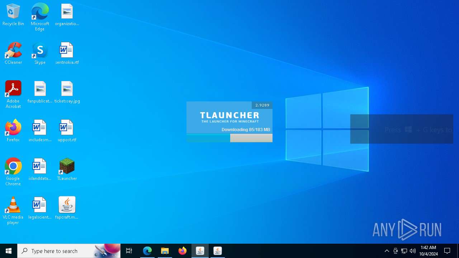Open the network status tray icon
The image size is (459, 258).
tap(404, 251)
